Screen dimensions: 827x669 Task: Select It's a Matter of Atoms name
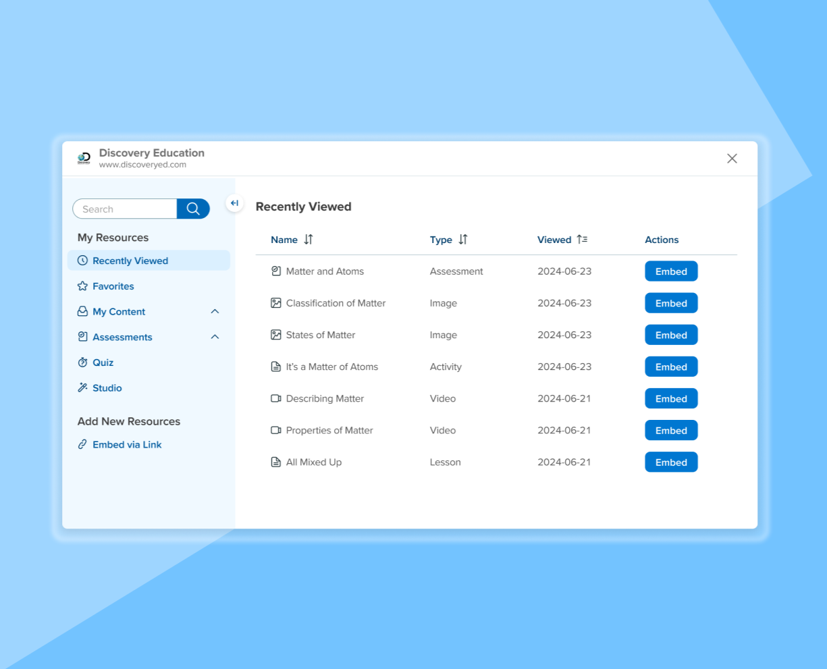click(332, 367)
